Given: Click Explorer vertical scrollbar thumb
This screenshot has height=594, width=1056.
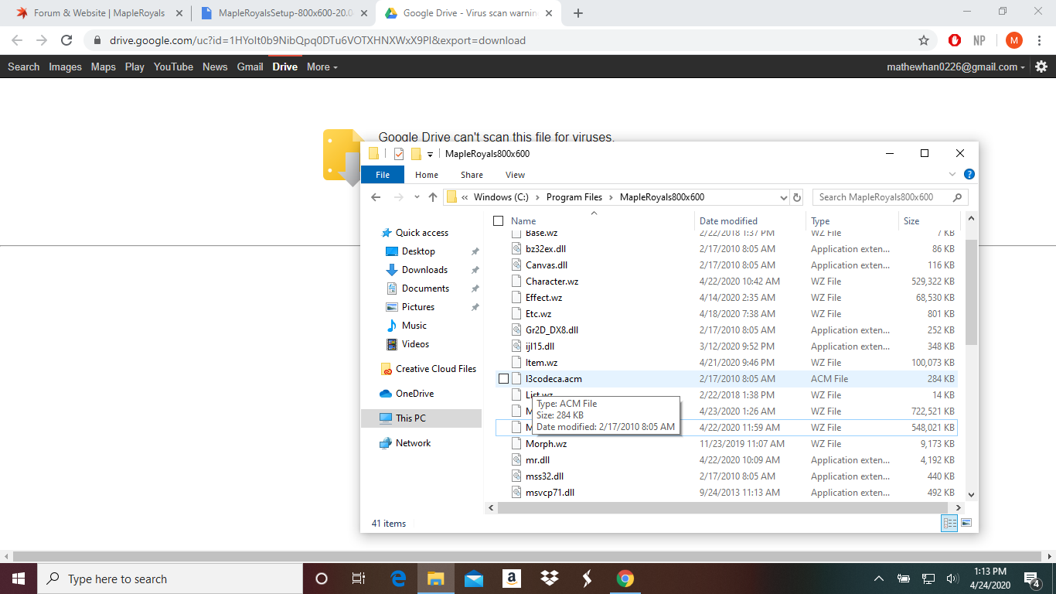Looking at the screenshot, I should [x=971, y=292].
